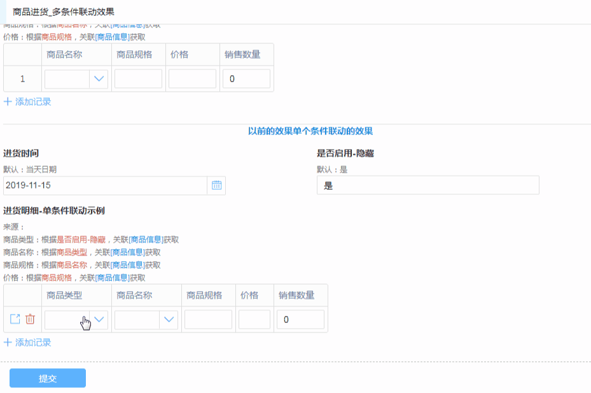Click the 销售数量 field in upper table
This screenshot has height=393, width=591.
(246, 79)
